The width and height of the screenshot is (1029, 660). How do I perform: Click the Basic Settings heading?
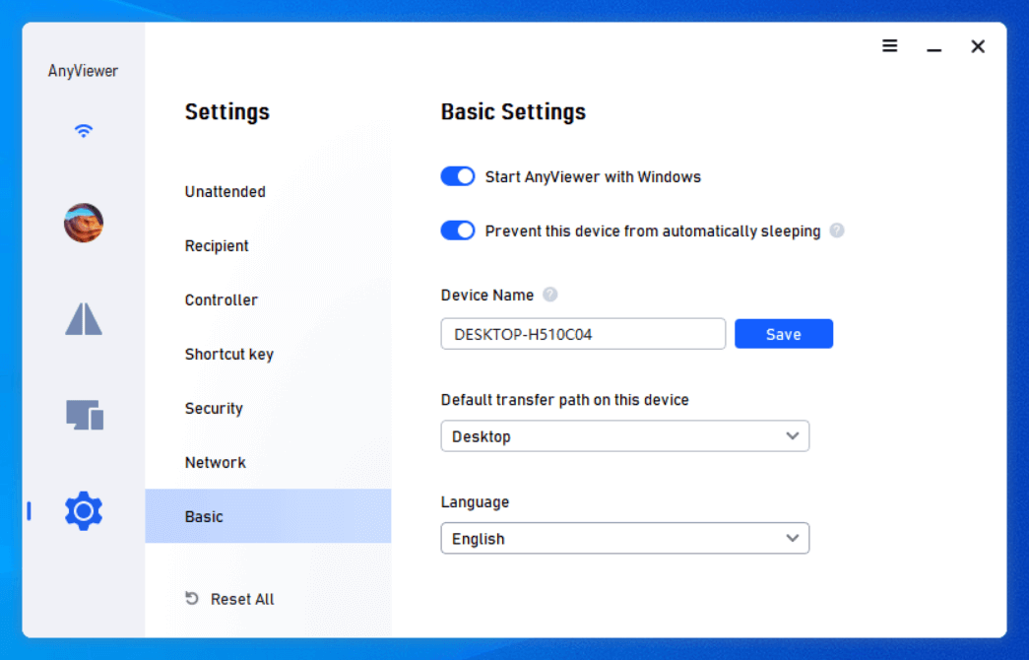(513, 112)
